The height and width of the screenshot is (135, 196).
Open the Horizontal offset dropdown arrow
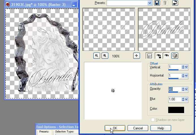(x=186, y=76)
